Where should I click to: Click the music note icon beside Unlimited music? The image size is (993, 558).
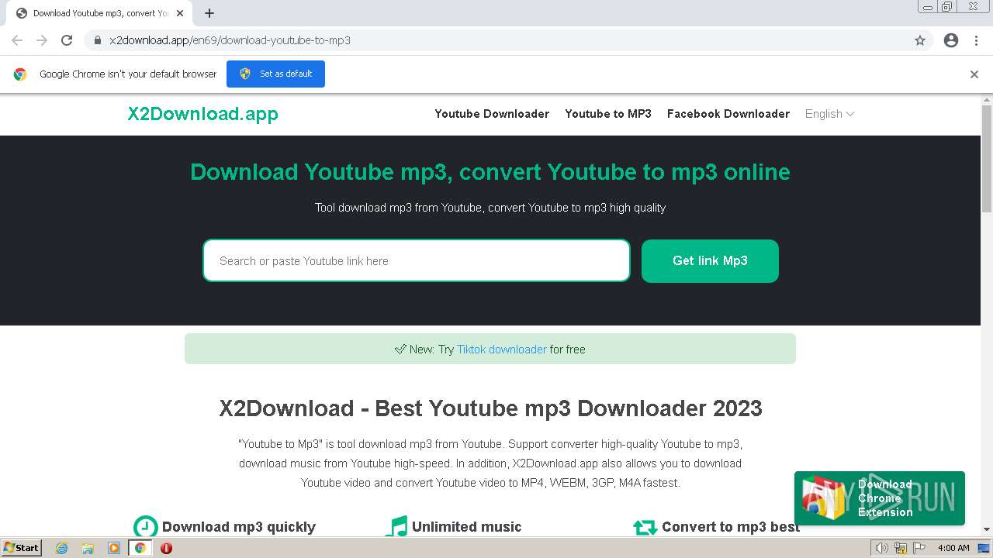396,526
